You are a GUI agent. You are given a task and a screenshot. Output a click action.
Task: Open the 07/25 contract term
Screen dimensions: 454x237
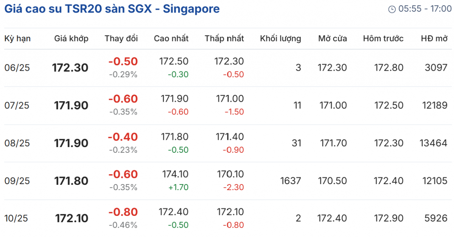point(17,105)
